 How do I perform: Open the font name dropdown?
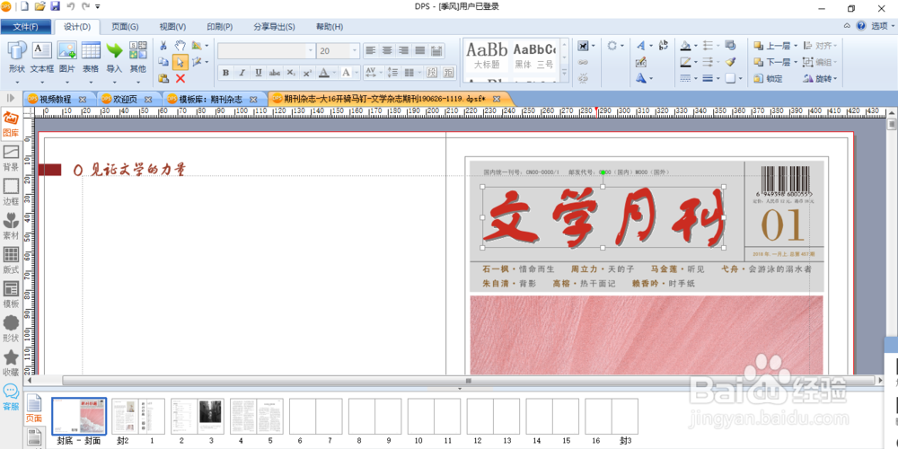(311, 51)
